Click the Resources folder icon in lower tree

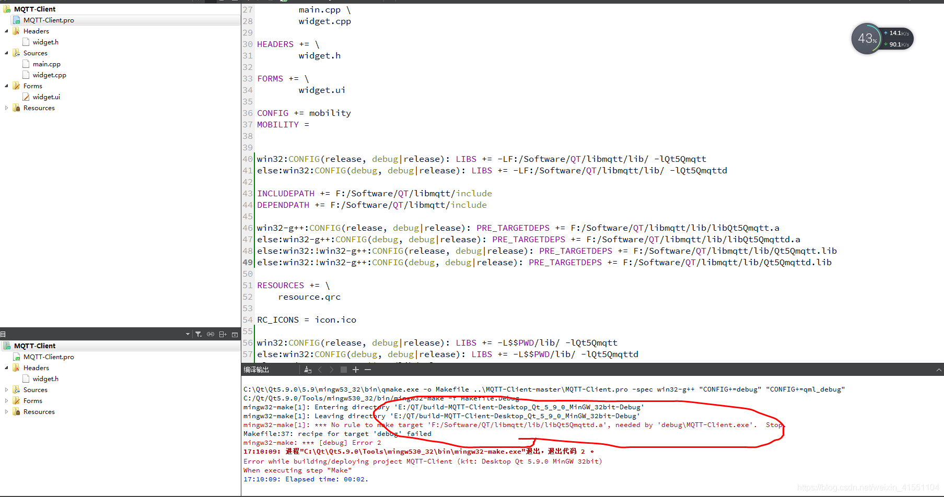(x=17, y=412)
